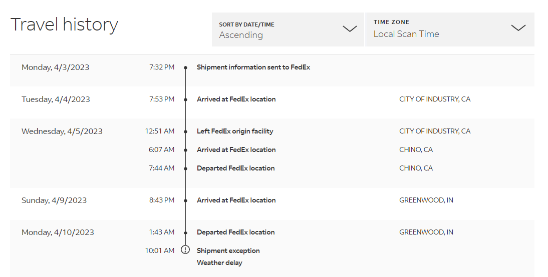Viewport: 548px width, 277px height.
Task: Click the chevron beside Local Scan Time
Action: click(518, 28)
